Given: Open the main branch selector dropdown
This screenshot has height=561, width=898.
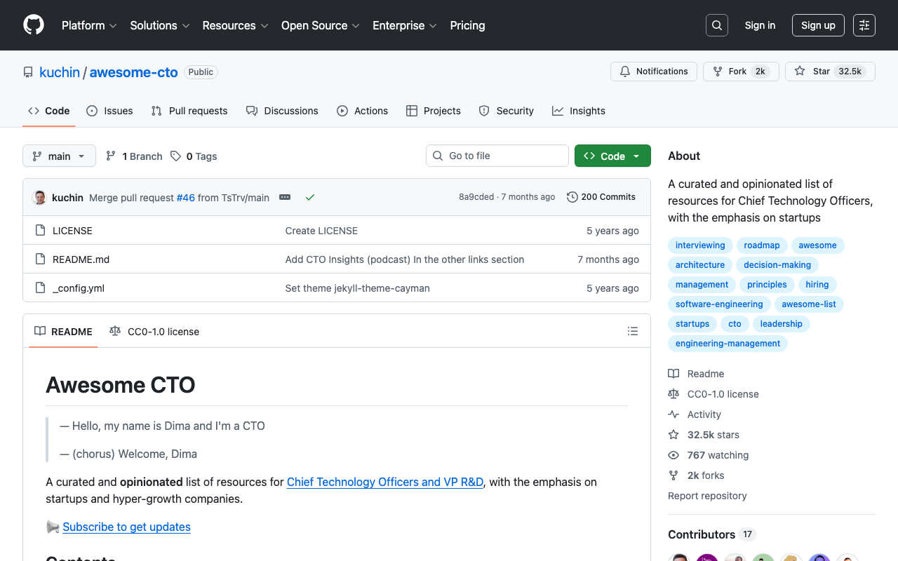Looking at the screenshot, I should (59, 156).
